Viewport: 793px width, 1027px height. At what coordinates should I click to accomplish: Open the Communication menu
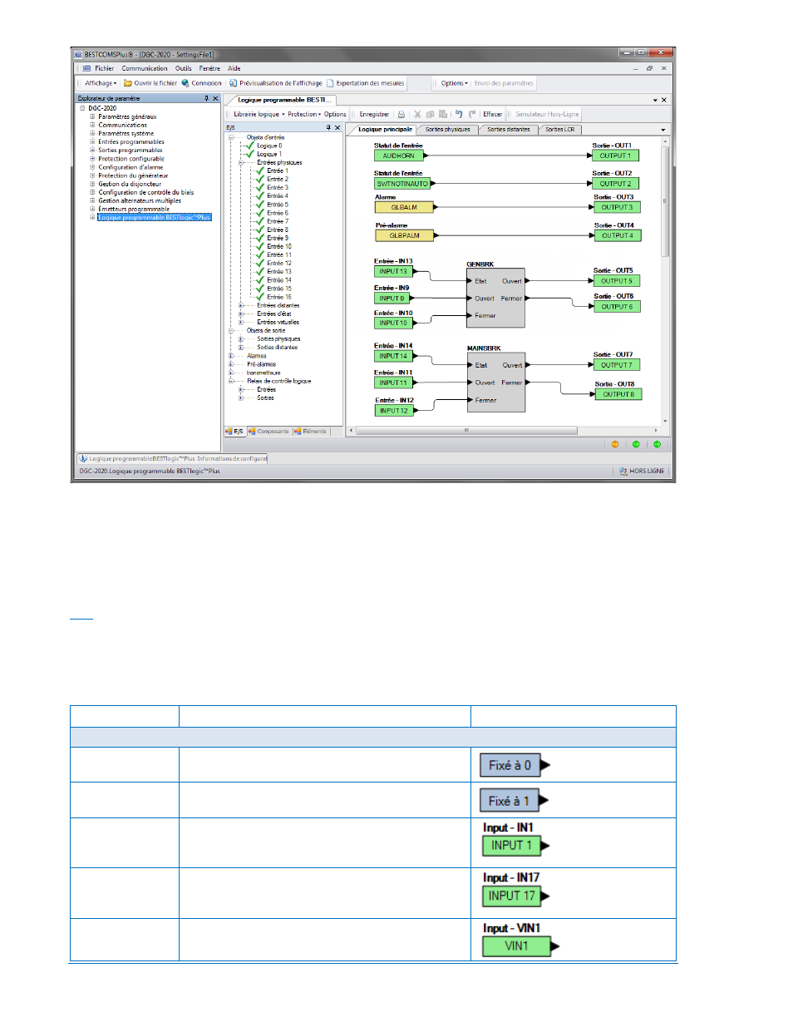145,69
